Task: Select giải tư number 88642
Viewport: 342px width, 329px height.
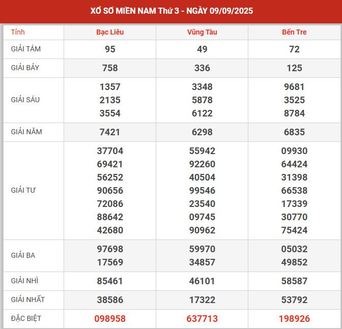Action: click(x=110, y=217)
